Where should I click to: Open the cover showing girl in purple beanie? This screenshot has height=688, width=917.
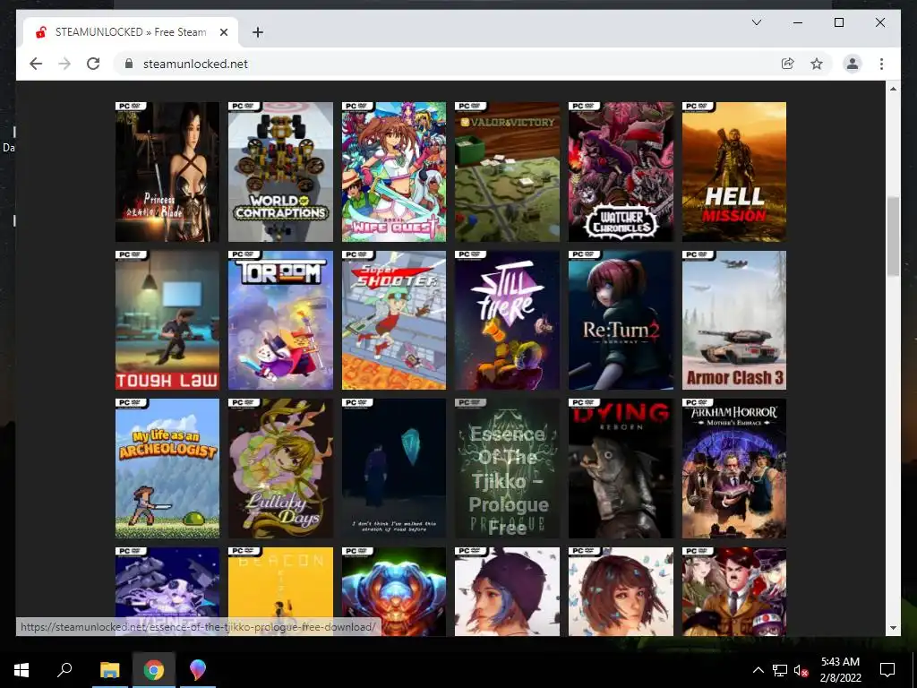pyautogui.click(x=507, y=591)
